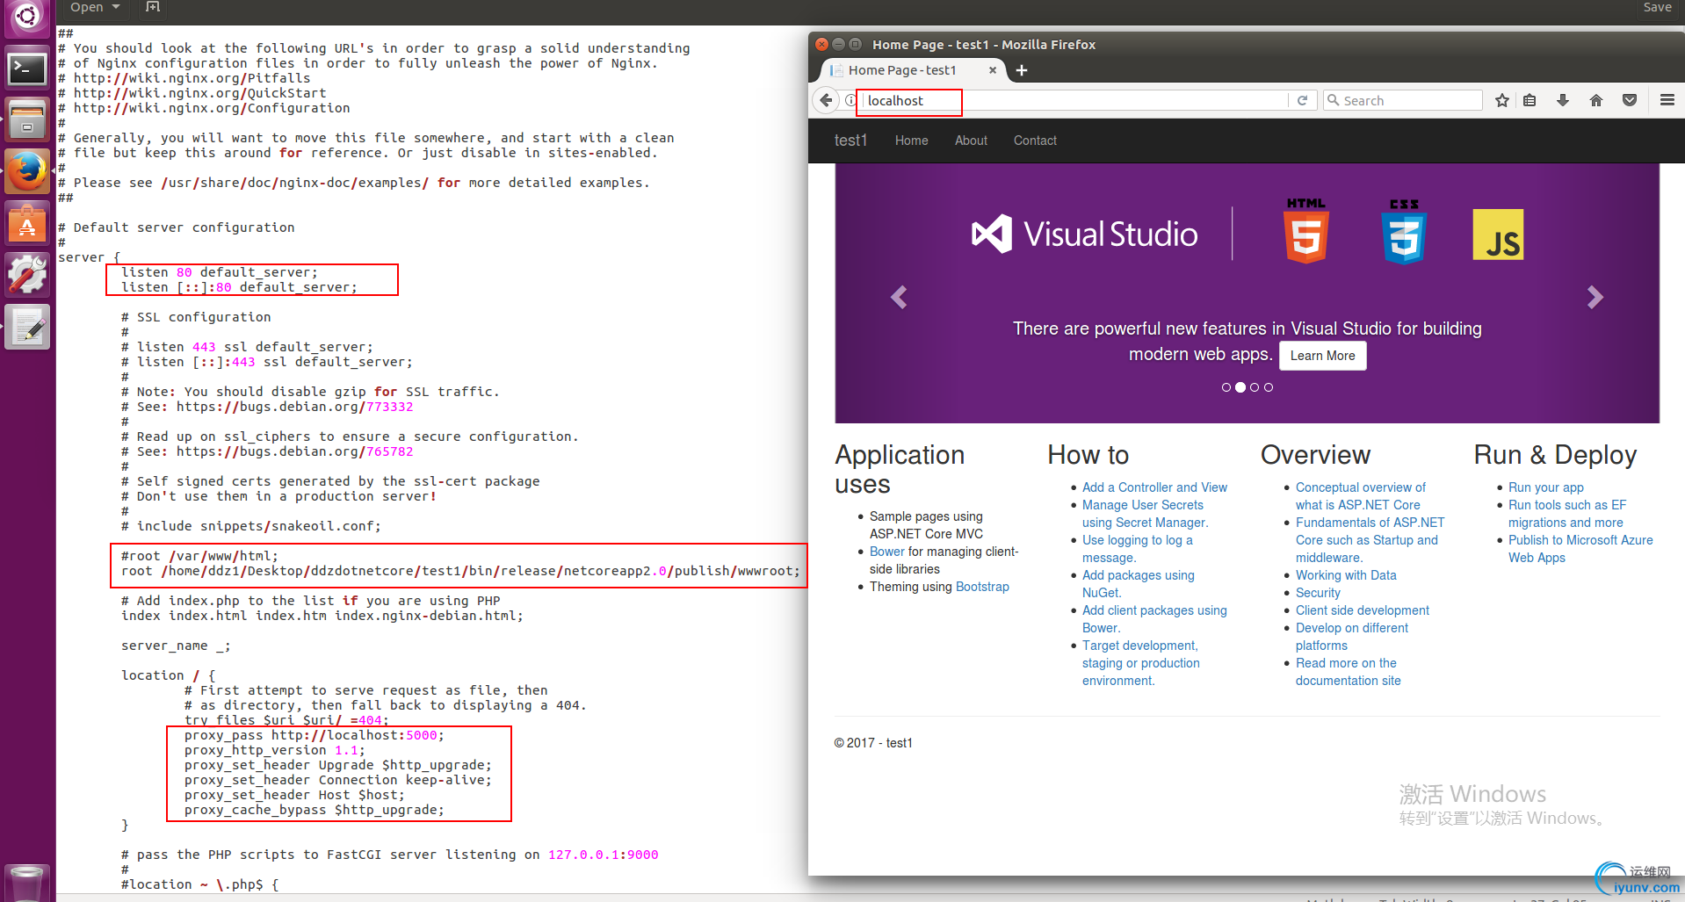
Task: Open Add client packages using Bower link
Action: click(1154, 619)
